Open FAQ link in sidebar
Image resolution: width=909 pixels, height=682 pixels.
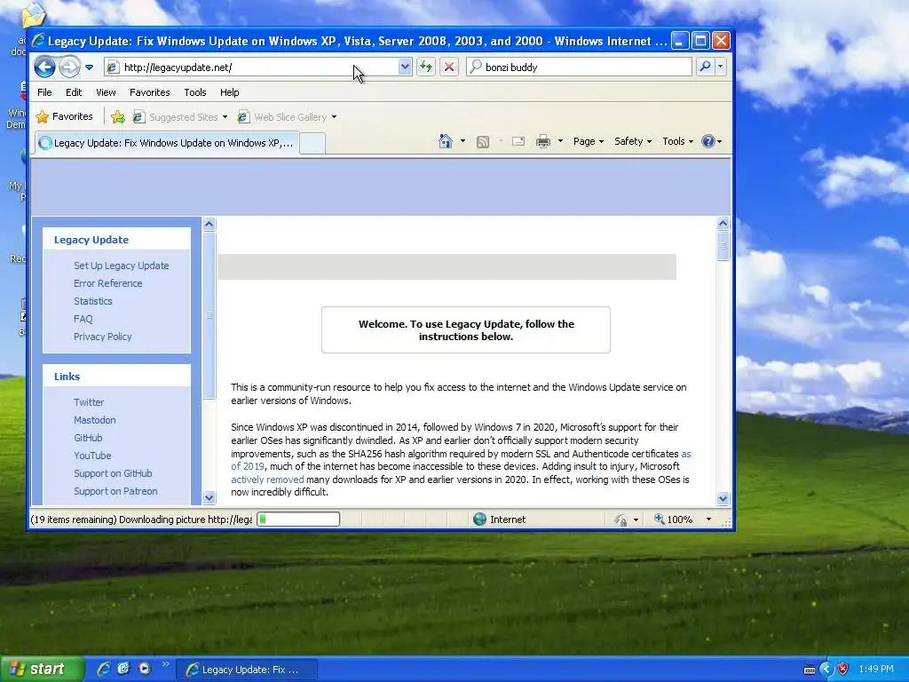pyautogui.click(x=83, y=319)
